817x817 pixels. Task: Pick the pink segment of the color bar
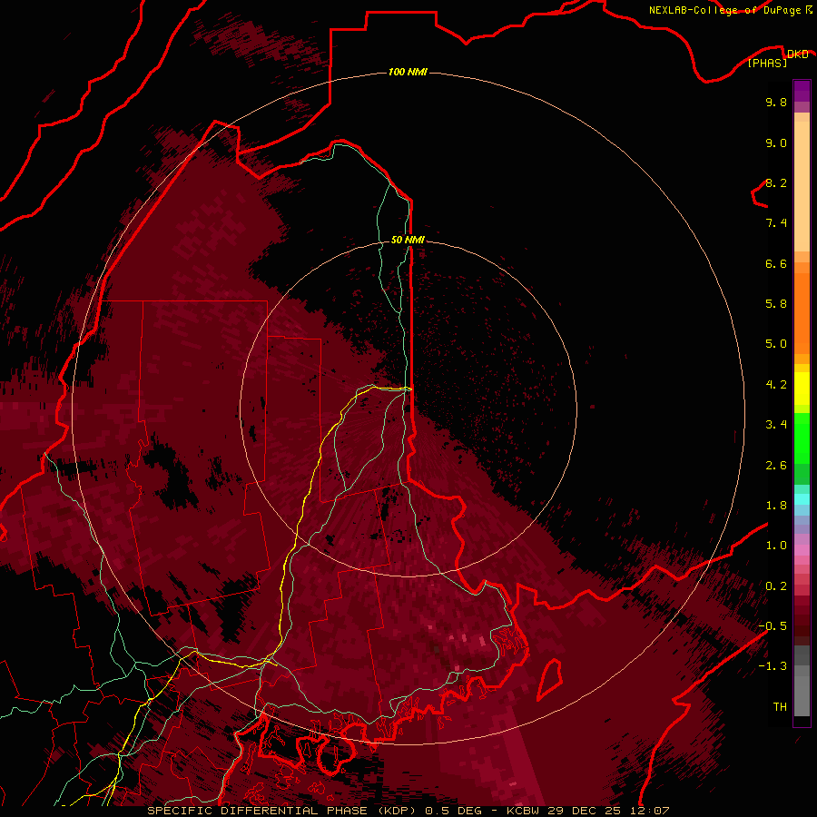point(802,550)
